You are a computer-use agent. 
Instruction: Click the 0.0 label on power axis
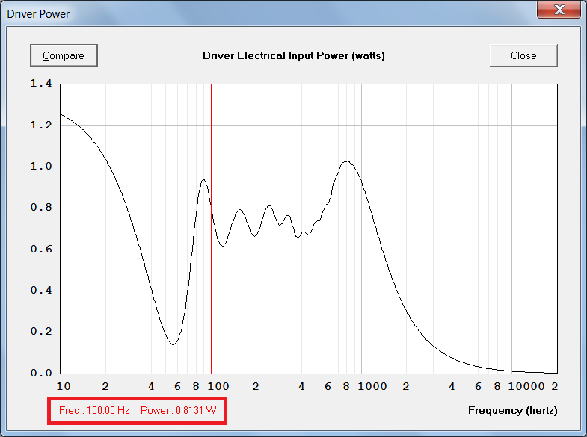point(41,373)
